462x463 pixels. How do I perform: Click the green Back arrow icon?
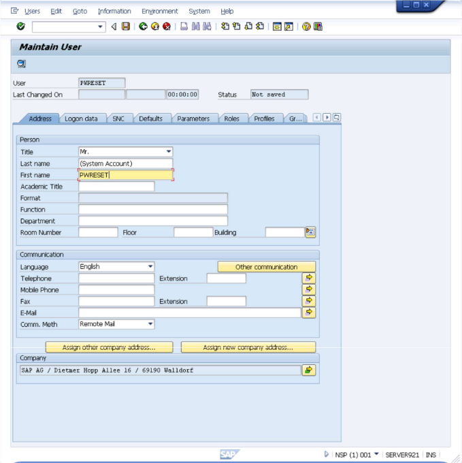tap(143, 27)
